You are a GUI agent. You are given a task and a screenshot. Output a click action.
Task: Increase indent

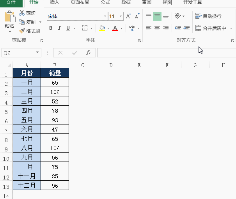point(186,28)
